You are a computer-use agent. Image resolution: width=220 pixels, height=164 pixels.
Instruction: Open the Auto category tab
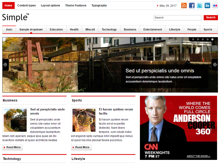tap(9, 30)
